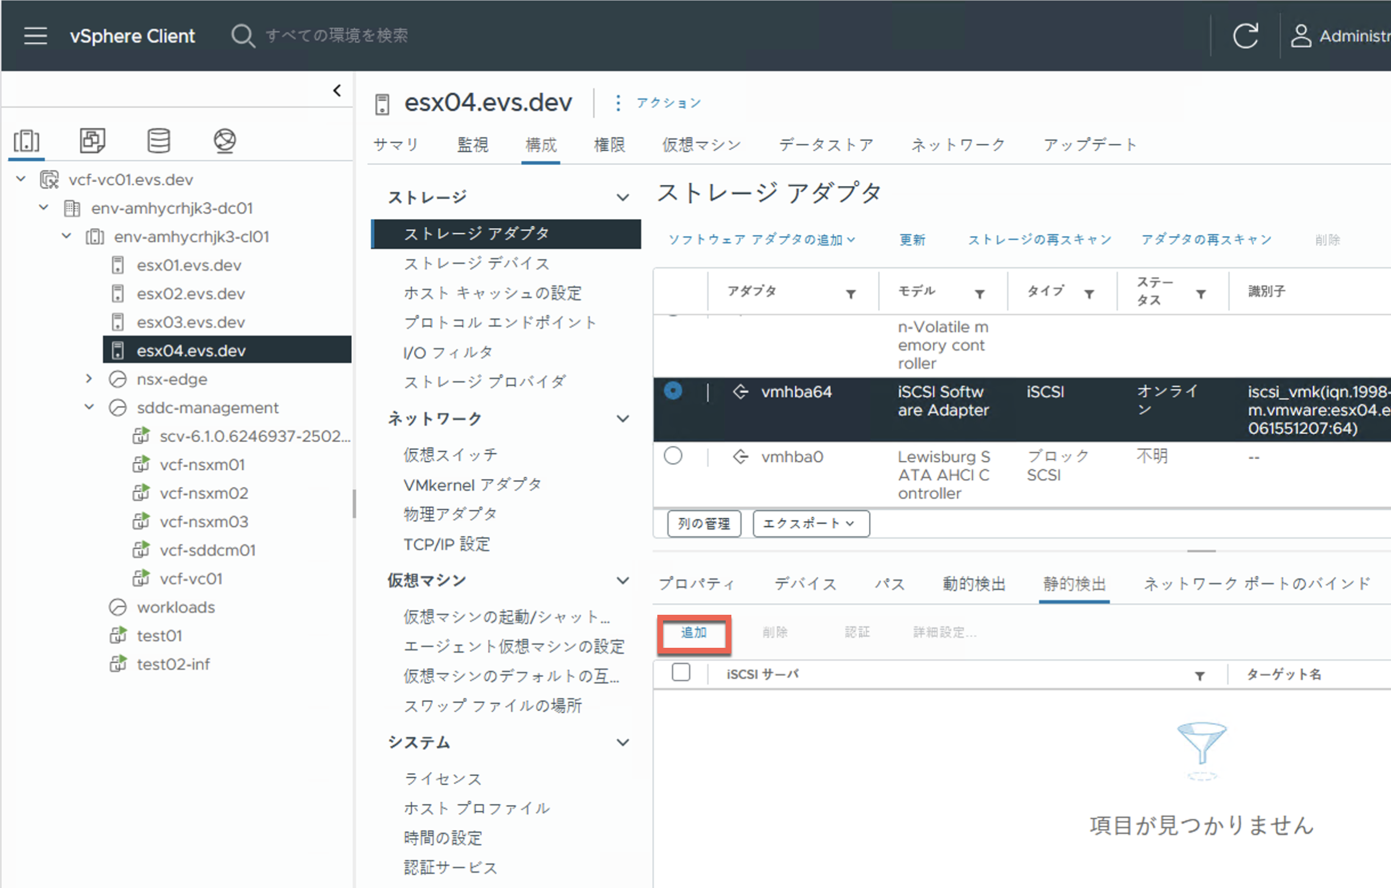Open the hamburger navigation menu
The width and height of the screenshot is (1391, 888).
[x=35, y=36]
